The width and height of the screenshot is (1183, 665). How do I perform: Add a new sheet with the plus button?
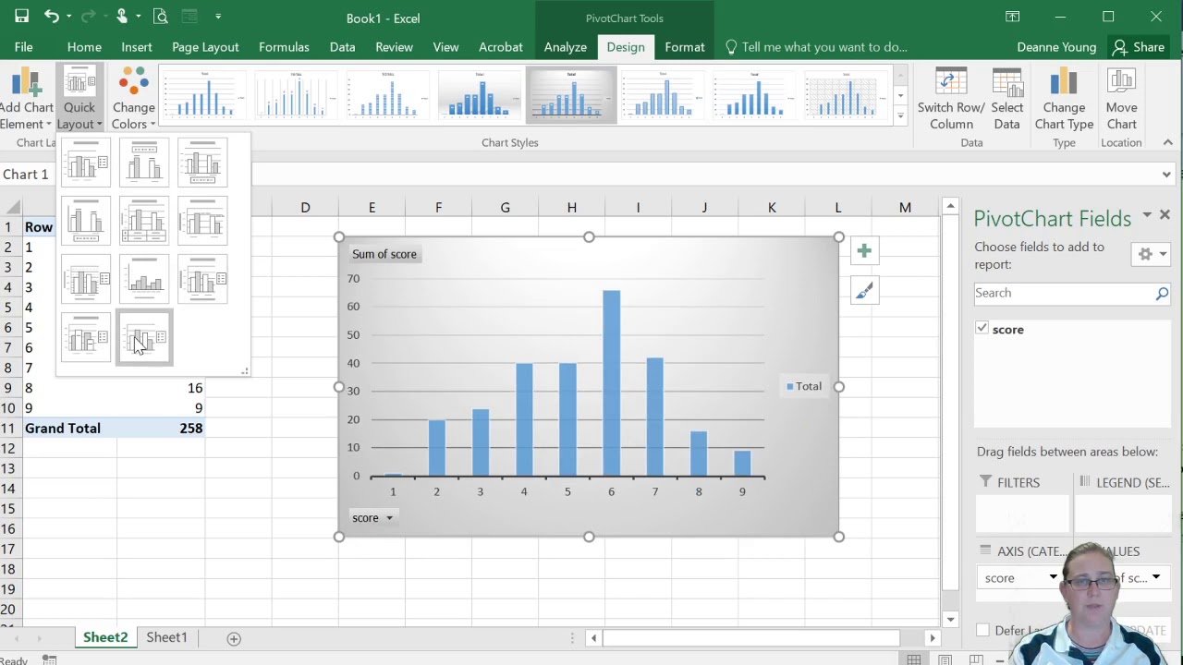click(234, 638)
